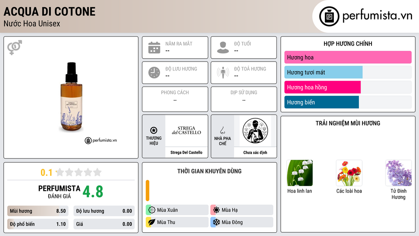
Task: Click the HỢP HƯƠNG CHÍNH heading
Action: [348, 43]
